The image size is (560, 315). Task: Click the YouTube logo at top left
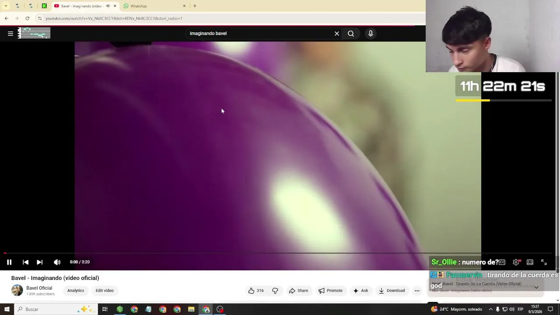pos(34,33)
